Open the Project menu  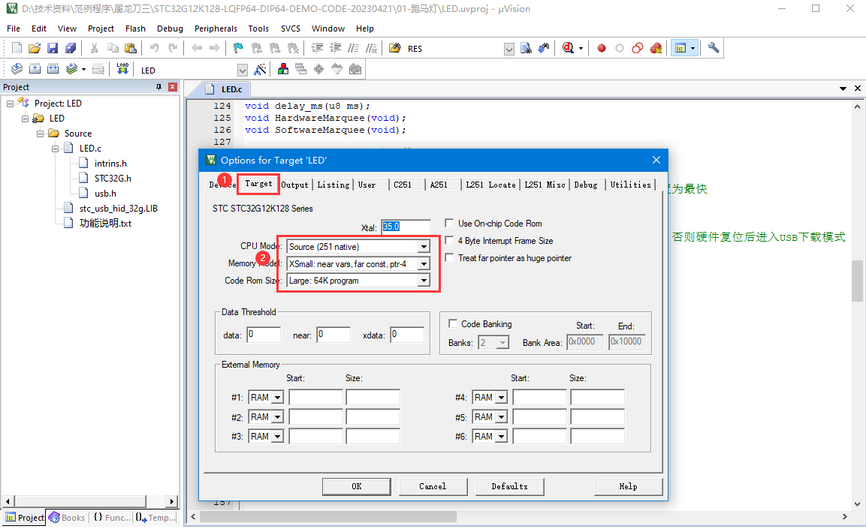[x=101, y=29]
